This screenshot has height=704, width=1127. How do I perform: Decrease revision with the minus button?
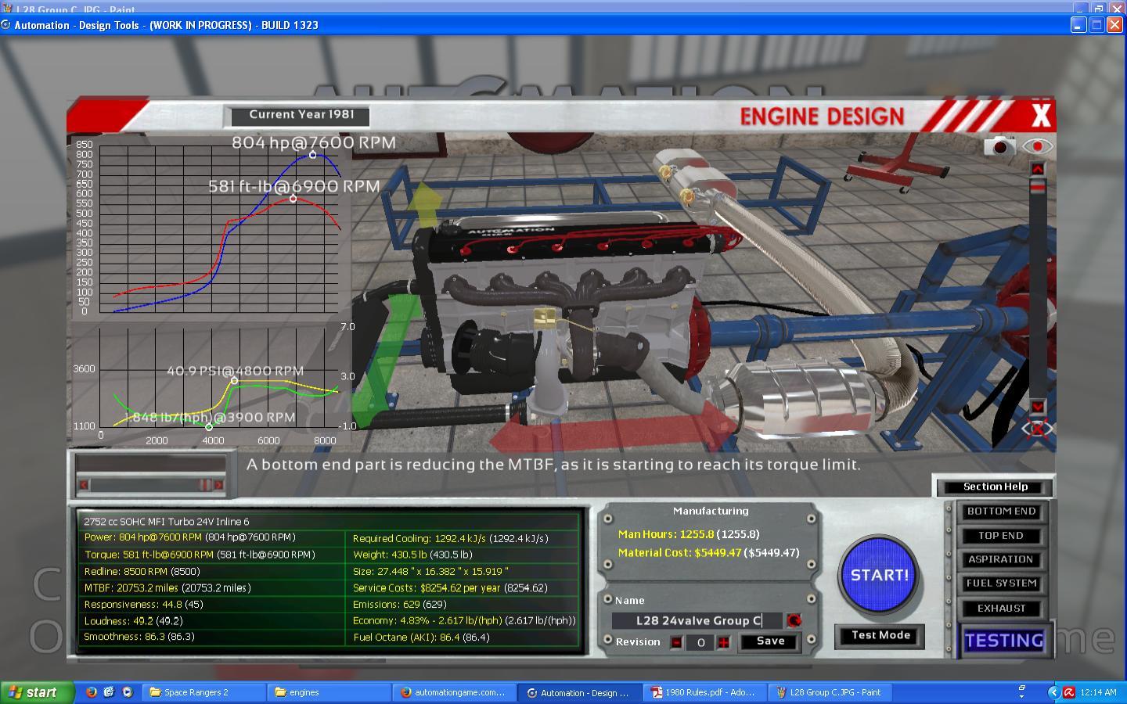click(676, 642)
